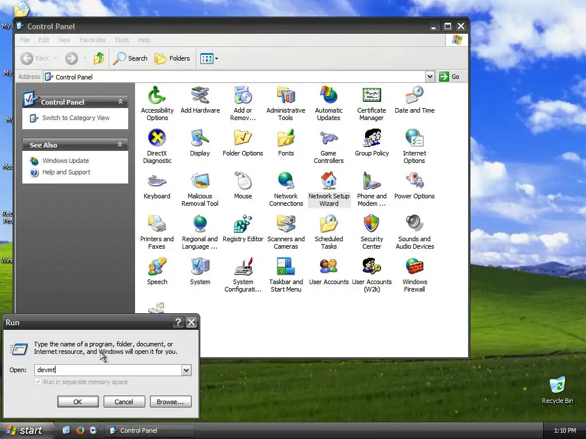Click the Up folder toolbar button
The image size is (586, 439).
[99, 58]
